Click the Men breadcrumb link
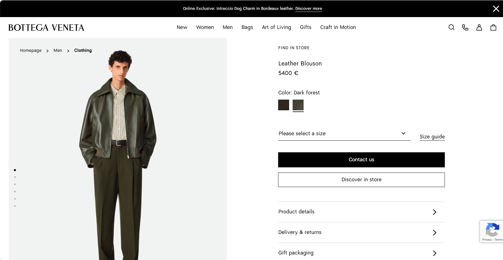Screen dimensions: 503x260 58,50
